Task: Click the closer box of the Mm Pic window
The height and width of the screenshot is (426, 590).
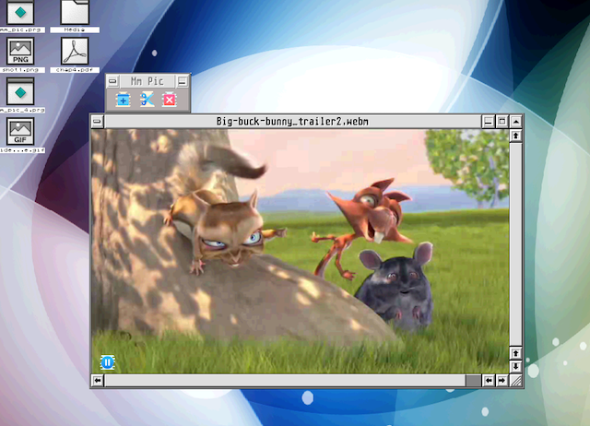Action: click(x=112, y=81)
